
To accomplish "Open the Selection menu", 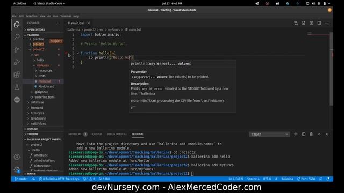I will pyautogui.click(x=32, y=16).
